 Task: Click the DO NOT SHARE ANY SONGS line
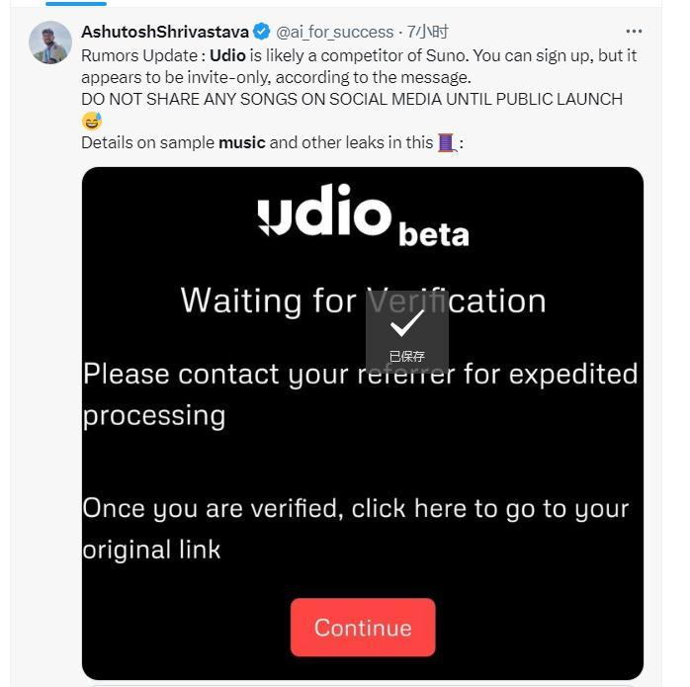coord(352,99)
